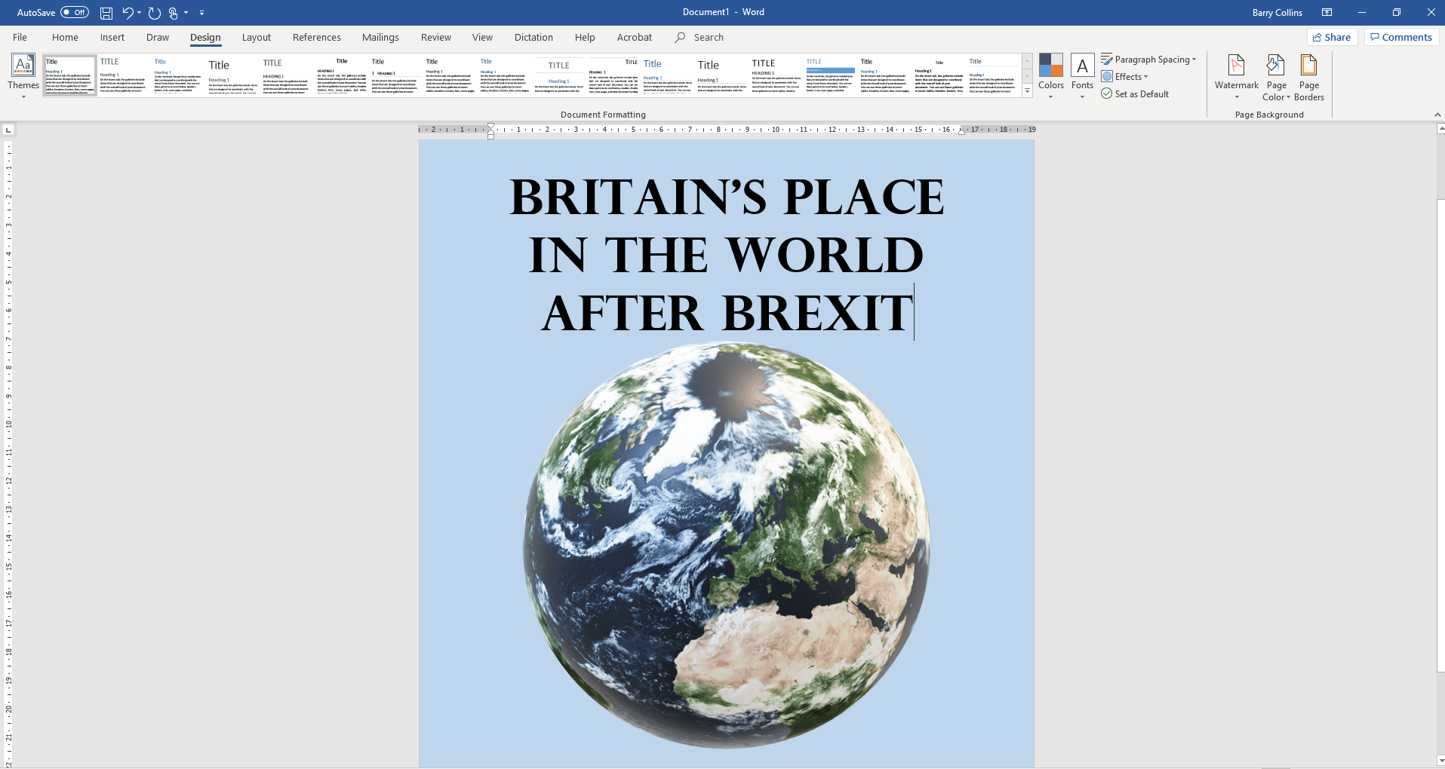Click the Share button
1445x769 pixels.
1332,37
